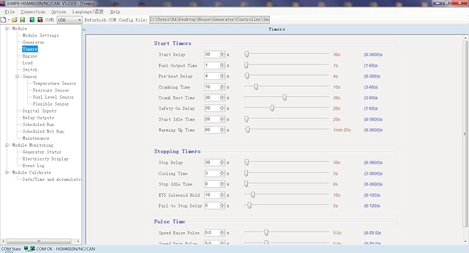Click the Cranking Time slider handle
The image size is (469, 253).
[x=256, y=87]
